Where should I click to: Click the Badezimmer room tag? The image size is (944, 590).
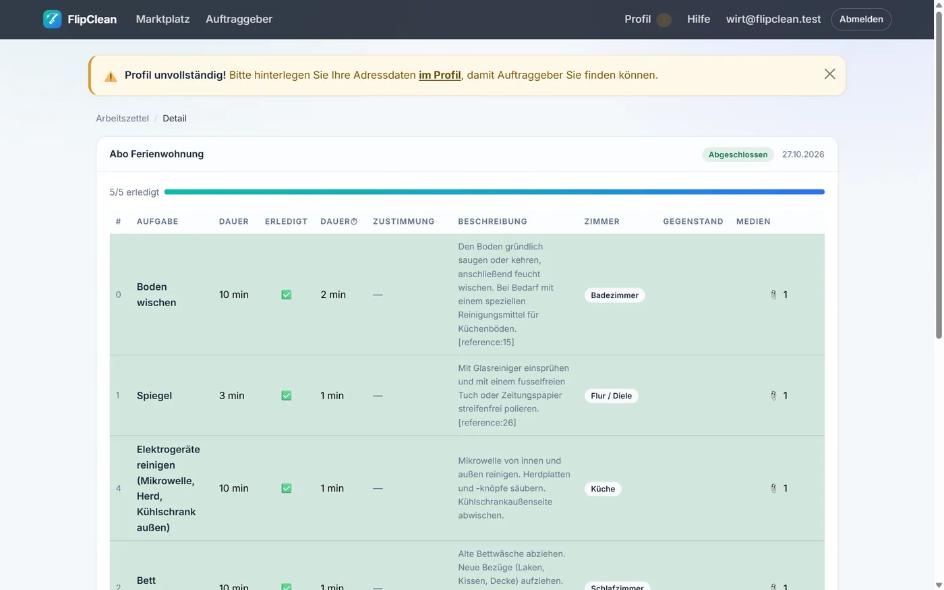click(614, 295)
